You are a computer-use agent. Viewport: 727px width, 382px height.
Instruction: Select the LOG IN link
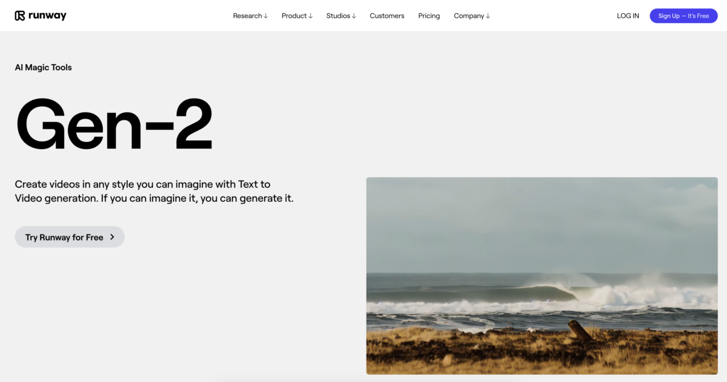coord(628,16)
